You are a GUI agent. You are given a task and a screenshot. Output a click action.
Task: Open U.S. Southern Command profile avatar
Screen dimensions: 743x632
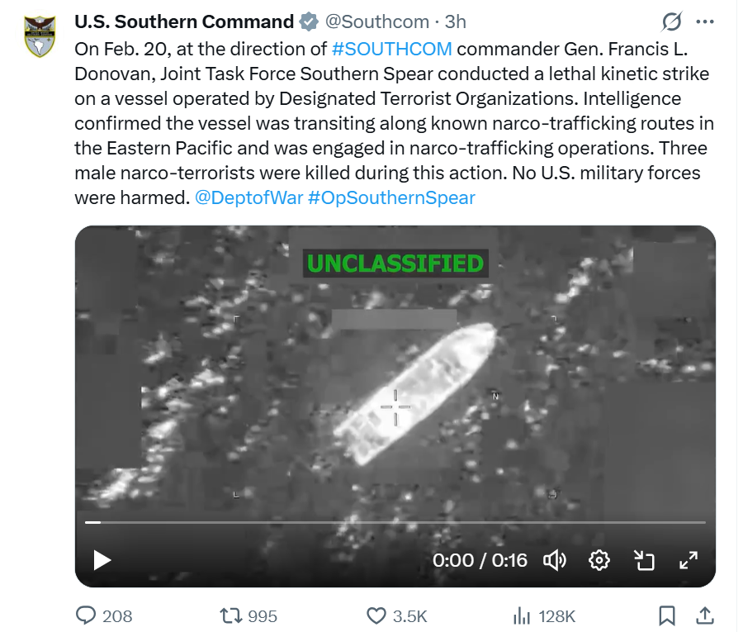tap(38, 36)
